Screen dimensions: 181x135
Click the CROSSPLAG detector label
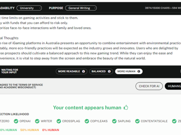[71, 121]
